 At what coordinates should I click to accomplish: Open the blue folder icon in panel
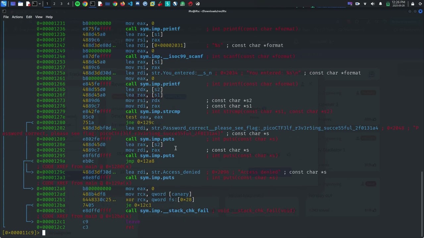[108, 4]
